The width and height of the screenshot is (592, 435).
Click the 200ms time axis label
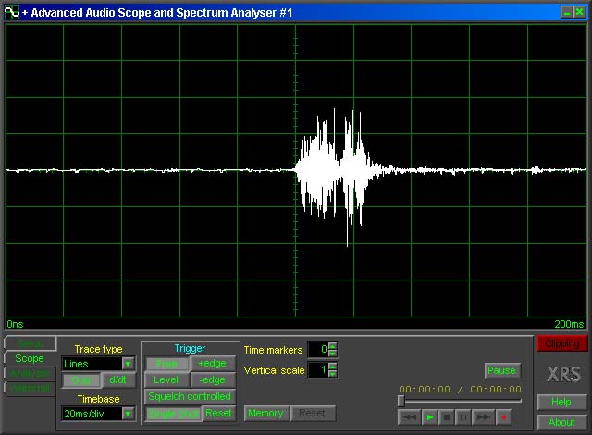click(x=569, y=324)
